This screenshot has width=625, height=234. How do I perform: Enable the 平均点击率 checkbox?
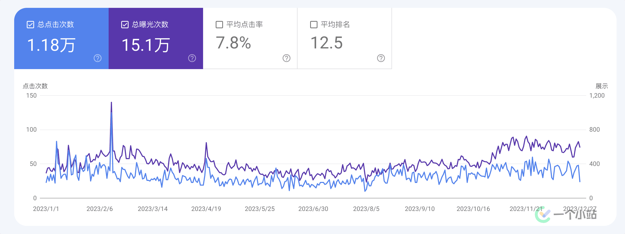pyautogui.click(x=219, y=25)
